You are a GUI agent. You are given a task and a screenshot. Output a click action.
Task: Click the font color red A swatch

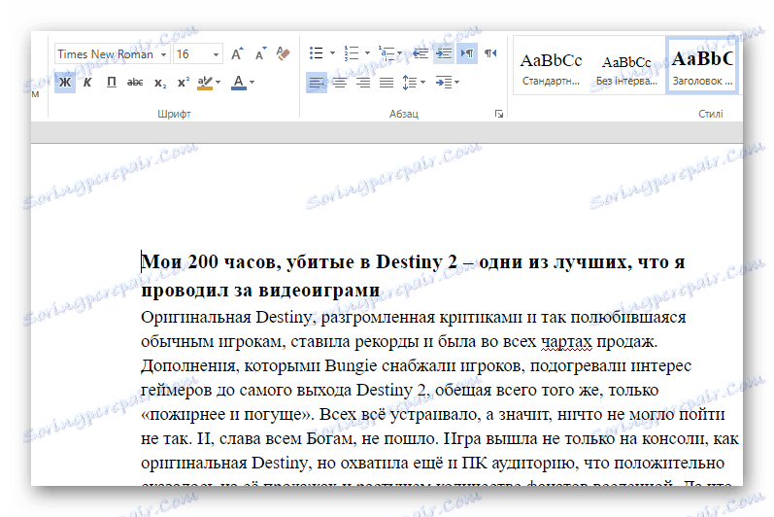click(239, 83)
